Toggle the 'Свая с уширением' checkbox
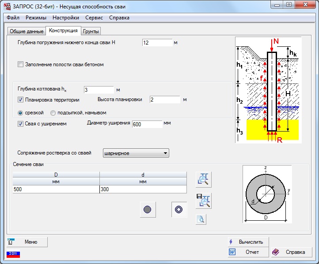Viewport: 319px width, 264px height. [x=20, y=124]
